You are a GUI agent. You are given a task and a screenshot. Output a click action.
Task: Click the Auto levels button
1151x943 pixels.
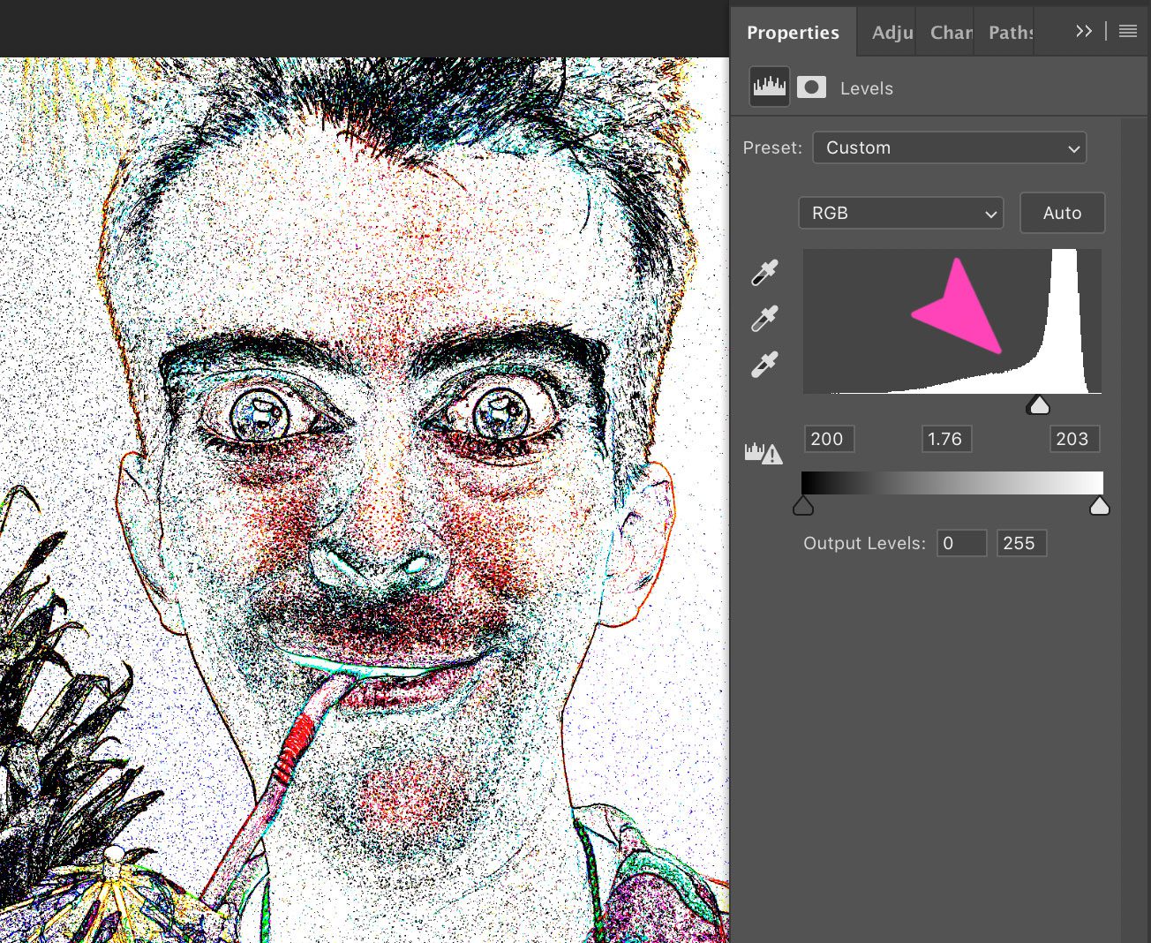coord(1062,213)
